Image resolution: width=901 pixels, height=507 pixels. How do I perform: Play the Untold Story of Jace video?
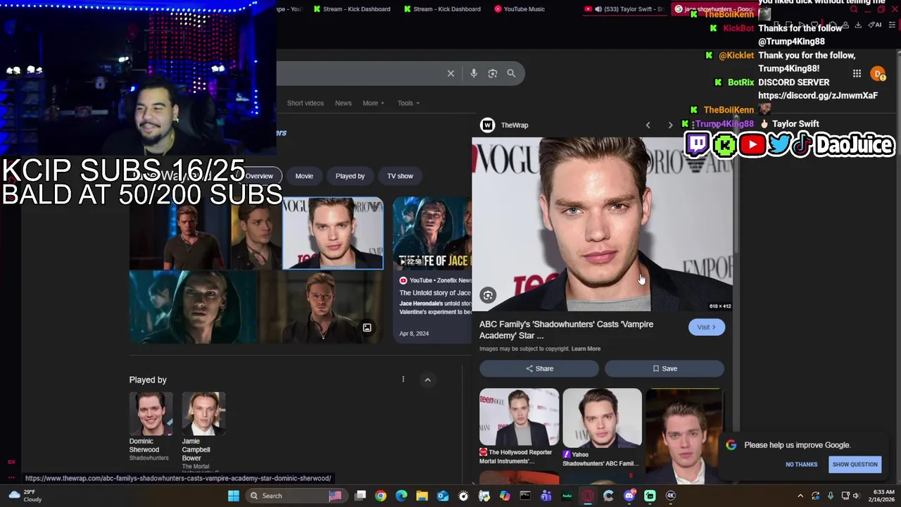pyautogui.click(x=432, y=234)
